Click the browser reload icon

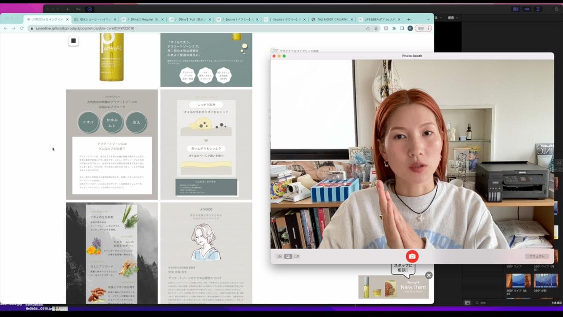(22, 28)
